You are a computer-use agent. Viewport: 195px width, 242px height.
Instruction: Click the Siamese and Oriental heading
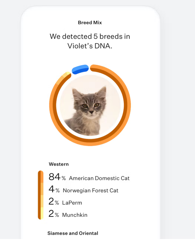pyautogui.click(x=73, y=233)
